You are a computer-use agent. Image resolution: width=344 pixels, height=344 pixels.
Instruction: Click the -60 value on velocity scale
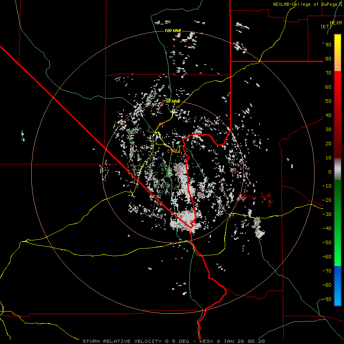coord(327,257)
